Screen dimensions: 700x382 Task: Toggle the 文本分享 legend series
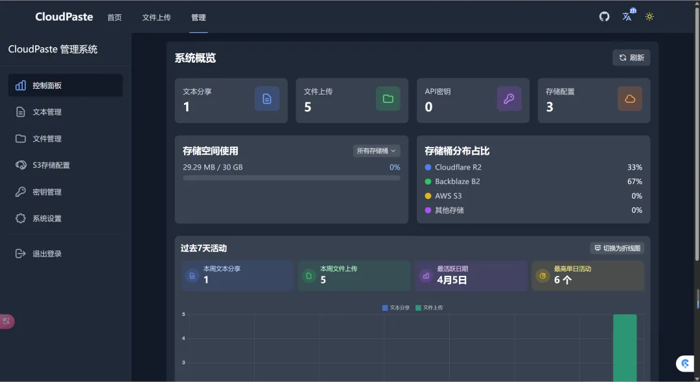coord(395,308)
